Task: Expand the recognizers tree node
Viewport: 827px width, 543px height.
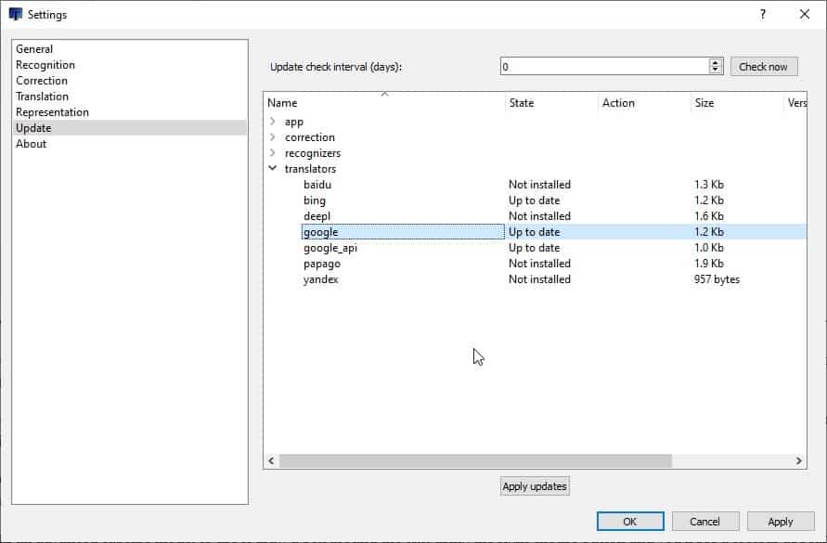Action: click(x=272, y=153)
